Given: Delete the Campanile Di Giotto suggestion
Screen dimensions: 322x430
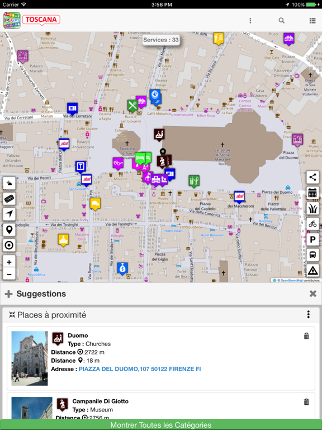Looking at the screenshot, I should 306,402.
